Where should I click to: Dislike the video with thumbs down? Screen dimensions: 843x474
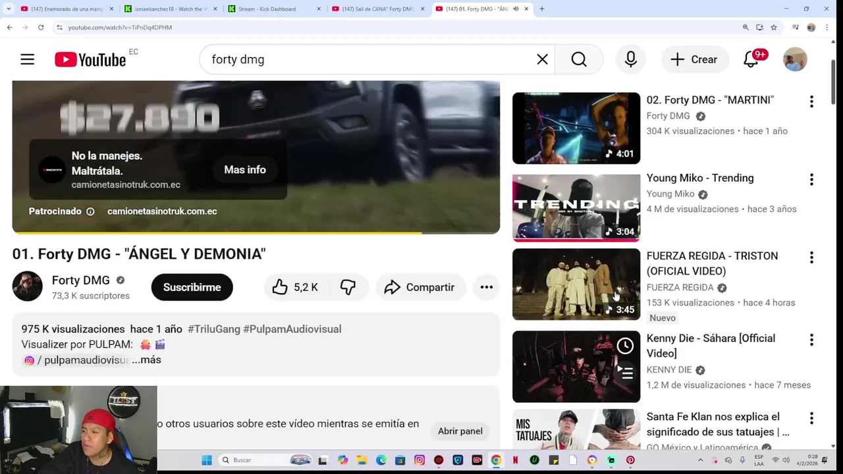348,287
